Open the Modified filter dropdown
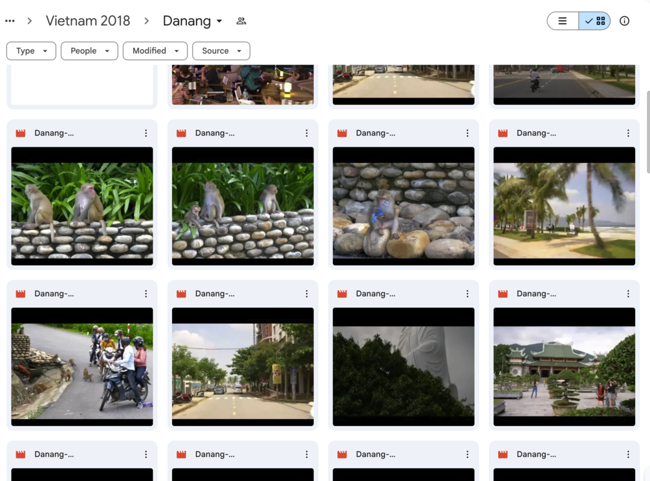The width and height of the screenshot is (650, 481). click(x=155, y=50)
